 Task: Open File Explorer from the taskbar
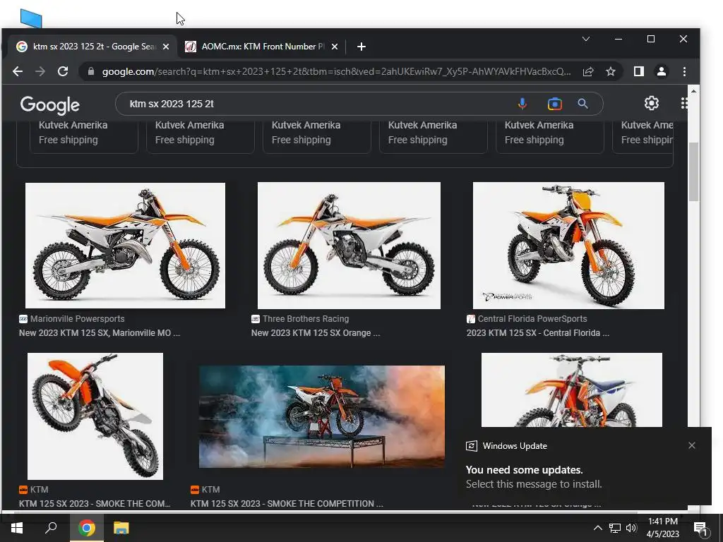pos(121,528)
